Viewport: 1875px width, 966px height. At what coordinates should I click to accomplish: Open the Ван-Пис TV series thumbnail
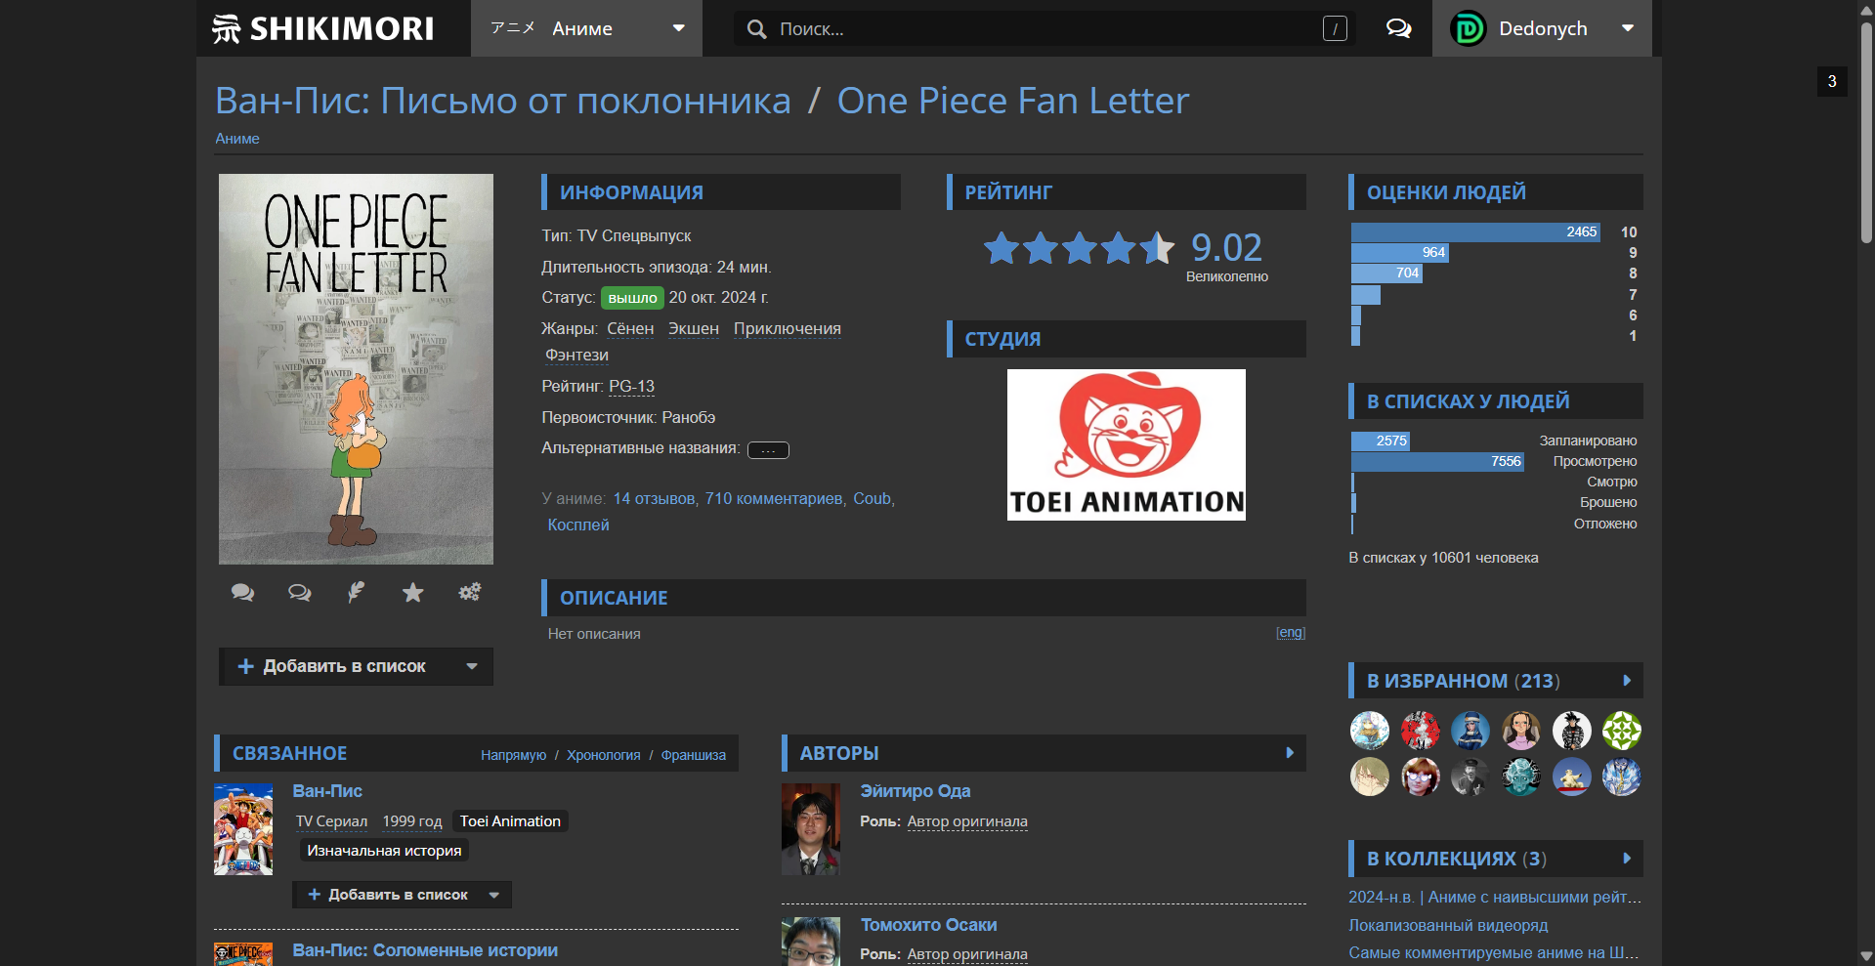(x=243, y=829)
